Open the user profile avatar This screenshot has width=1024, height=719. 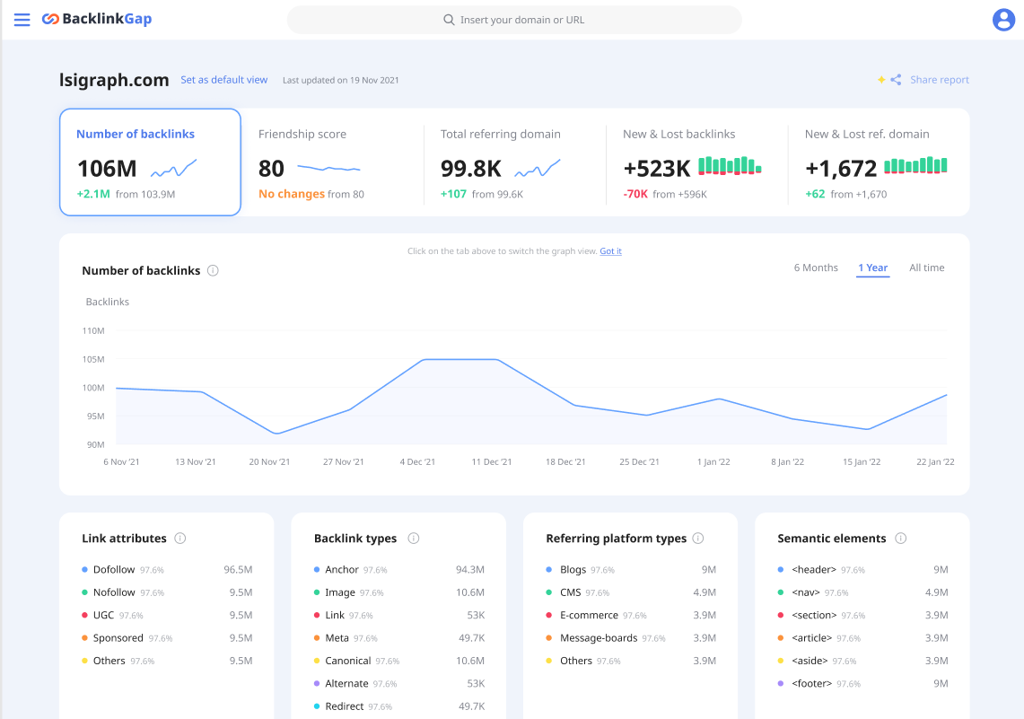1003,20
